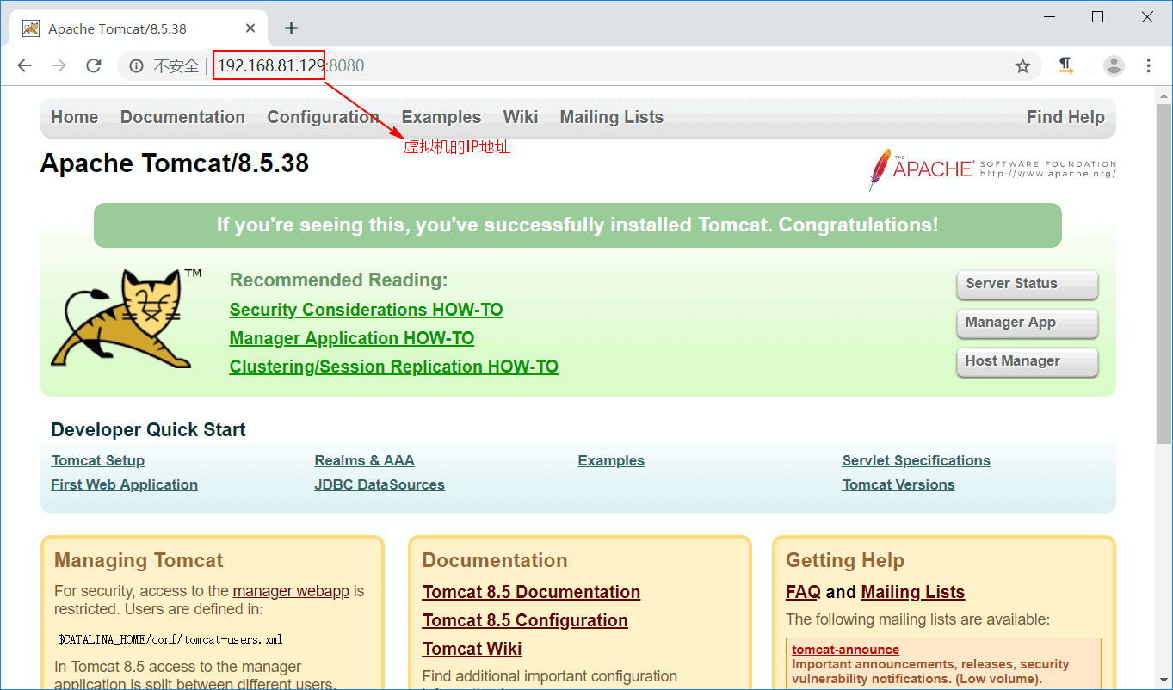This screenshot has height=690, width=1173.
Task: Click the Developer Quick Start heading
Action: (x=149, y=429)
